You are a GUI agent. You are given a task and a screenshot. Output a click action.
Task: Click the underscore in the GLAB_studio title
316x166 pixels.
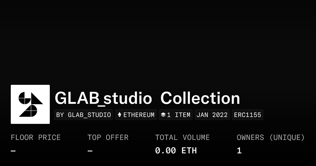tap(101, 105)
